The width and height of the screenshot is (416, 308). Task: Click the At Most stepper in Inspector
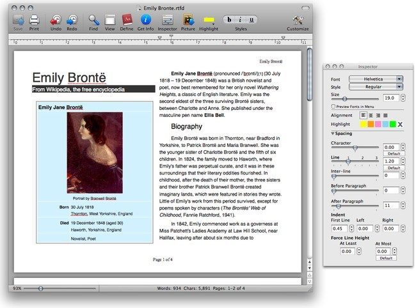pos(394,251)
